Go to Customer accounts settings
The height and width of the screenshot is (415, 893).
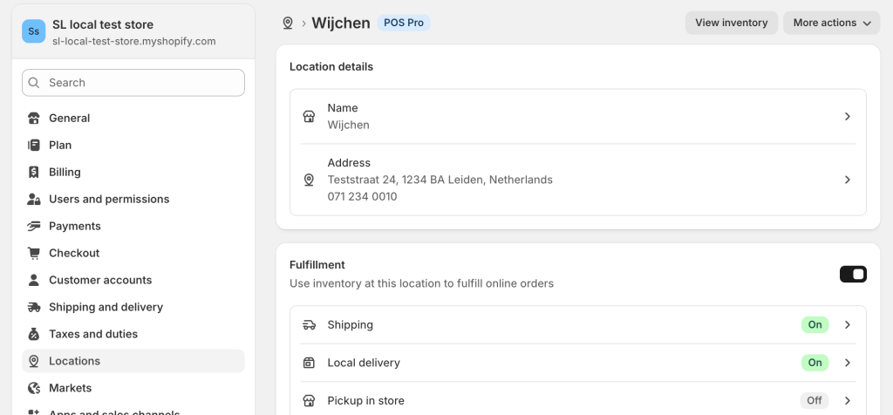[100, 280]
